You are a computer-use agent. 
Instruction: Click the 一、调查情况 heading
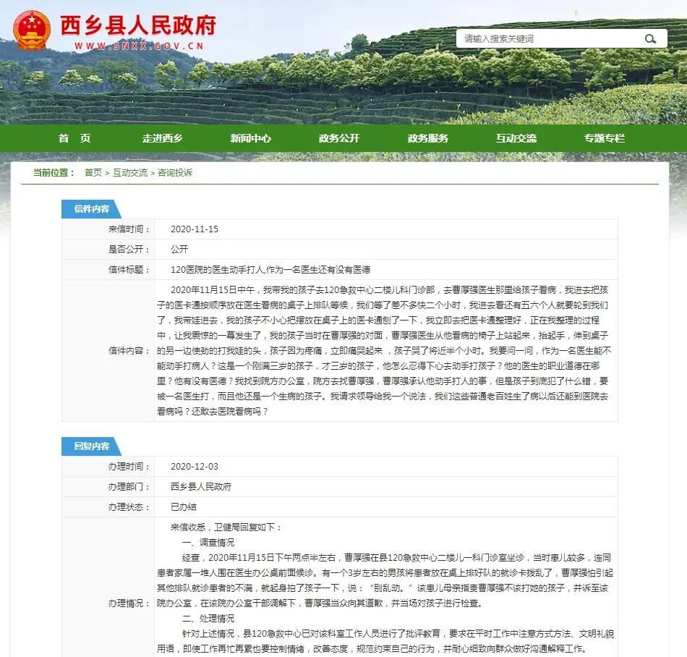(x=208, y=542)
